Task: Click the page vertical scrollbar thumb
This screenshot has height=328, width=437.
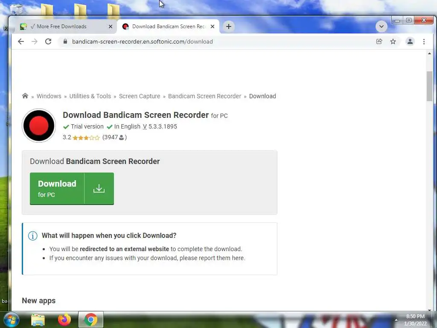Action: tap(429, 86)
